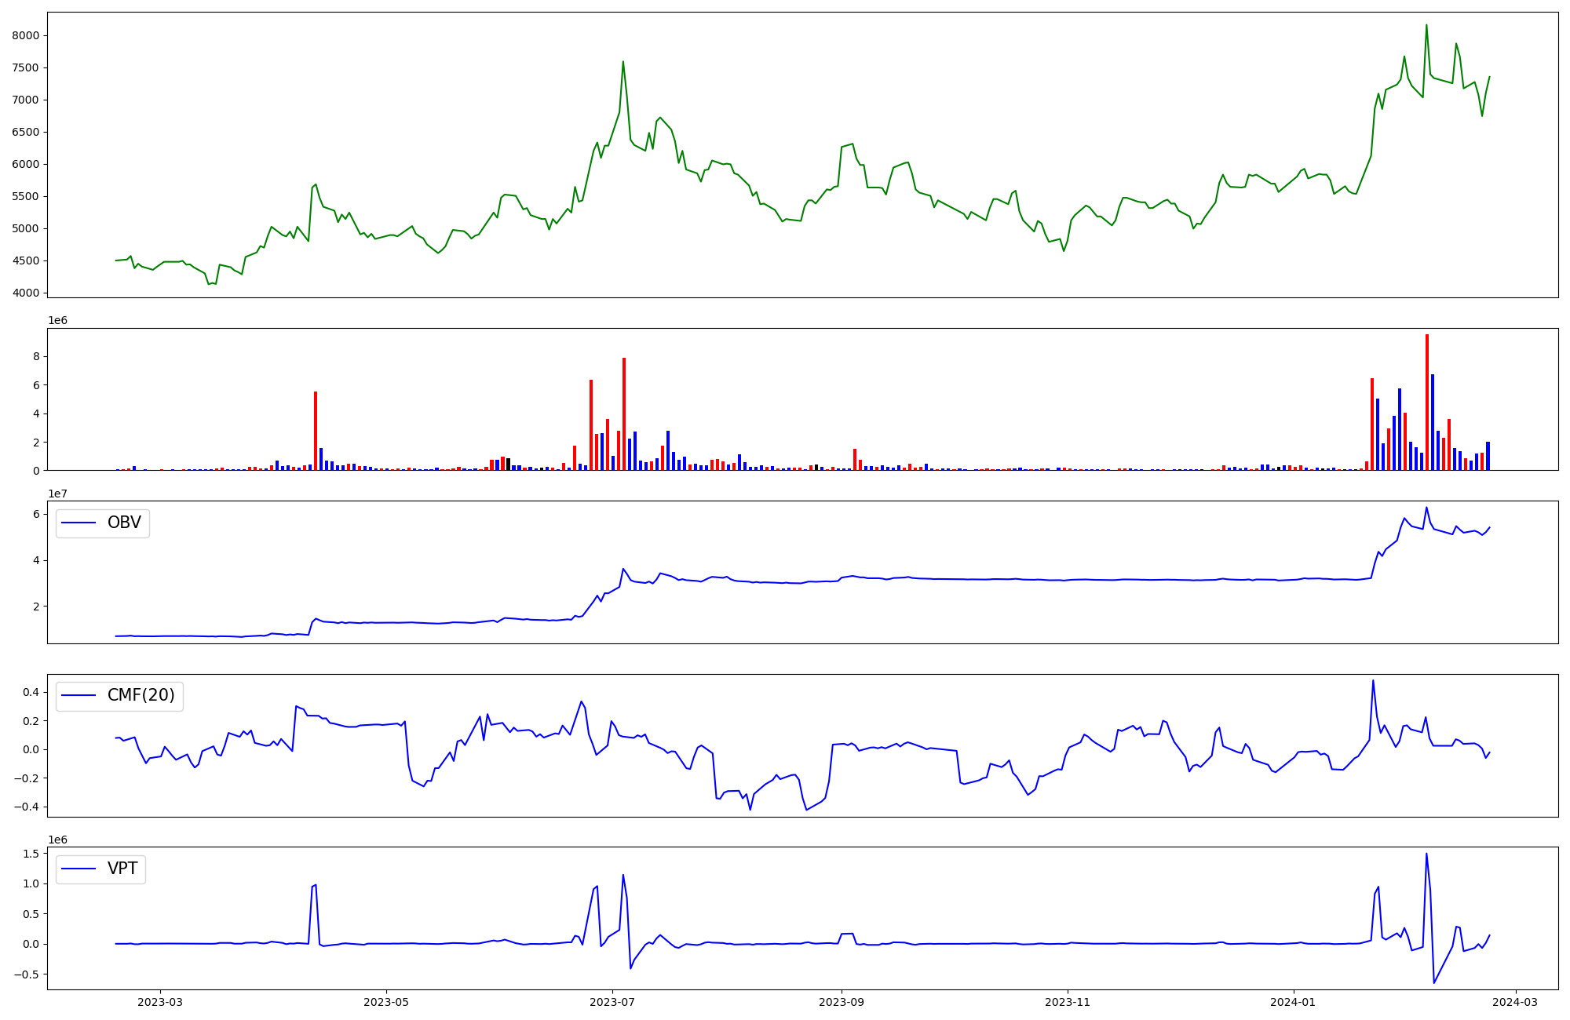Click the 1e7 scale label above OBV chart
This screenshot has width=1570, height=1020.
click(x=57, y=494)
